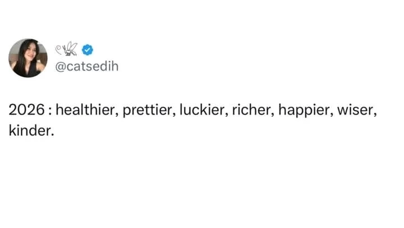404x228 pixels.
Task: Open the @catsedih profile handle
Action: click(x=86, y=67)
